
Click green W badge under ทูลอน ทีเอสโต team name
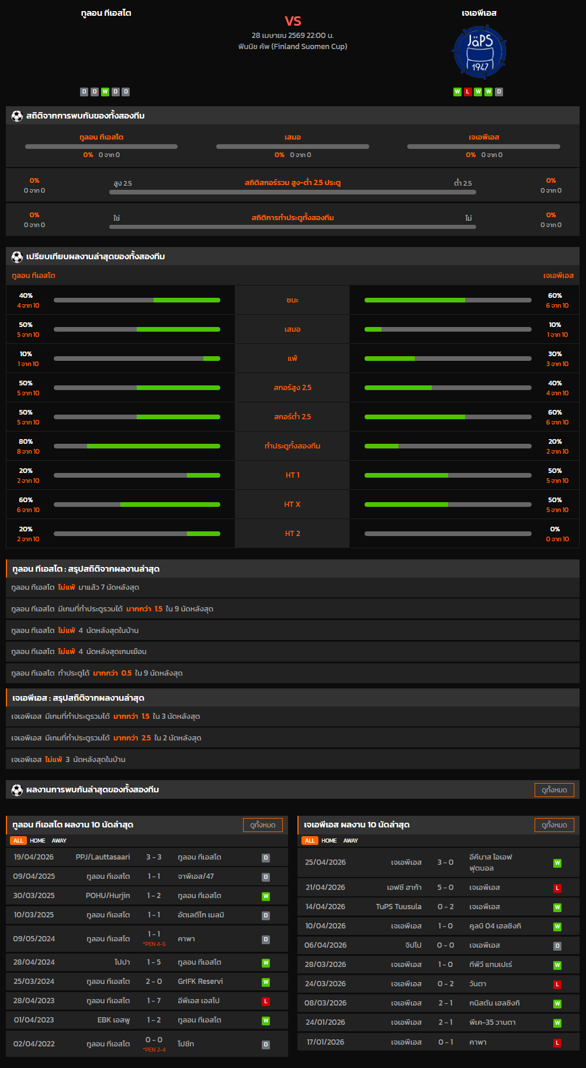[x=105, y=92]
